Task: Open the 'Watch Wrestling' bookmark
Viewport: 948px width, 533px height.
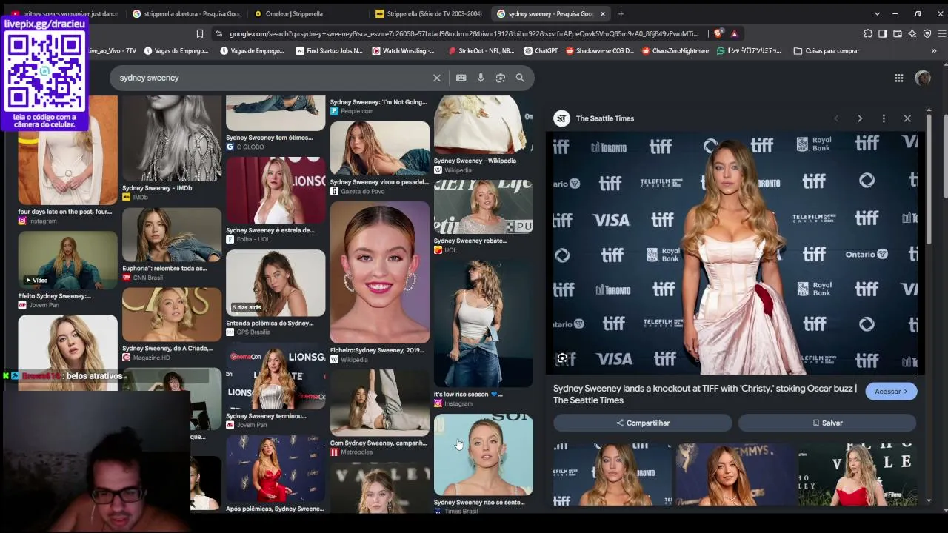Action: (404, 51)
